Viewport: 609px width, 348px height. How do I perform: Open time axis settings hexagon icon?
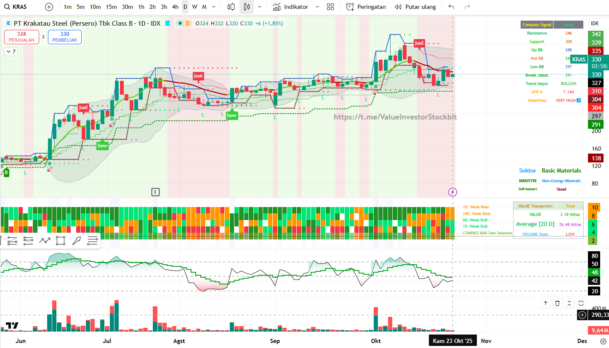(x=603, y=341)
